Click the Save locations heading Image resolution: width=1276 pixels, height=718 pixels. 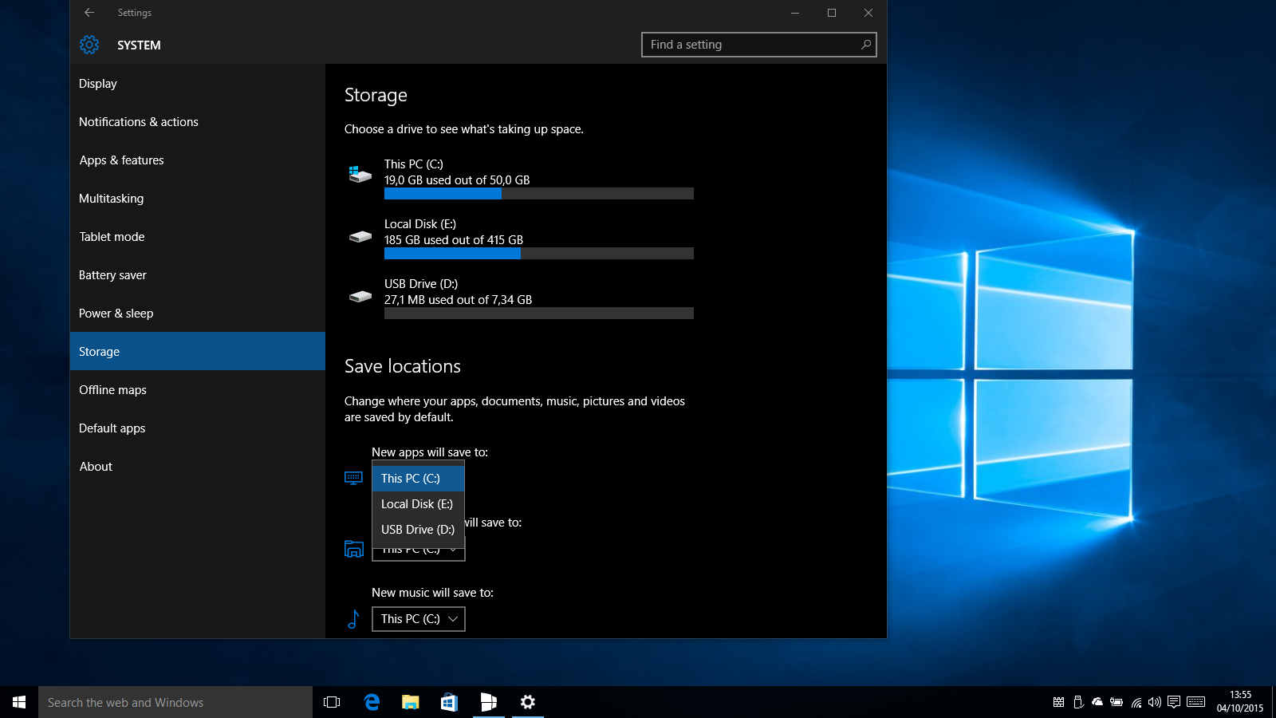403,366
